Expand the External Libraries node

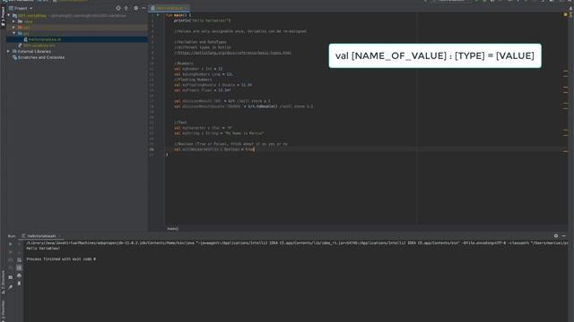point(9,52)
